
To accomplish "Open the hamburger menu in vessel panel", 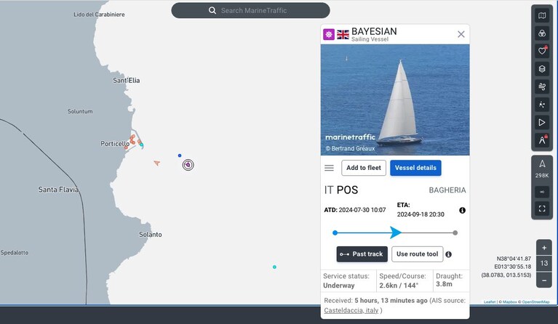I will point(329,168).
